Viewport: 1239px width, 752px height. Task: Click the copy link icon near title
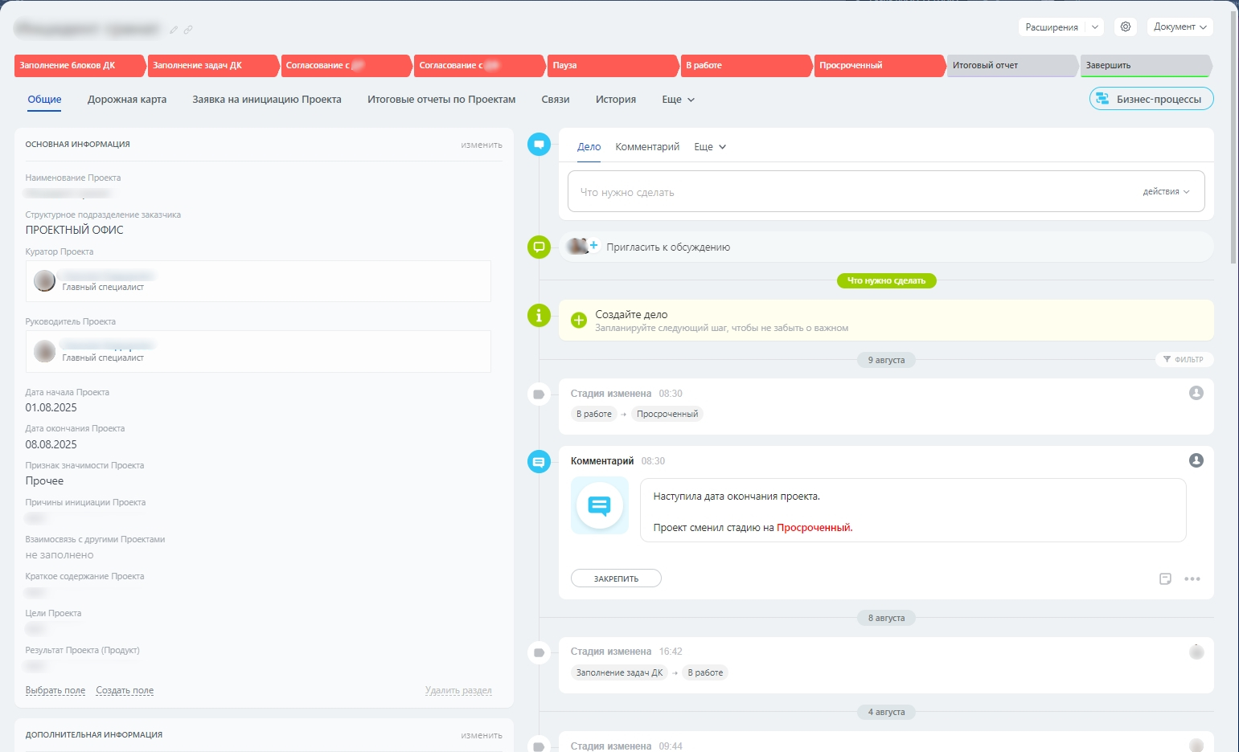point(188,30)
